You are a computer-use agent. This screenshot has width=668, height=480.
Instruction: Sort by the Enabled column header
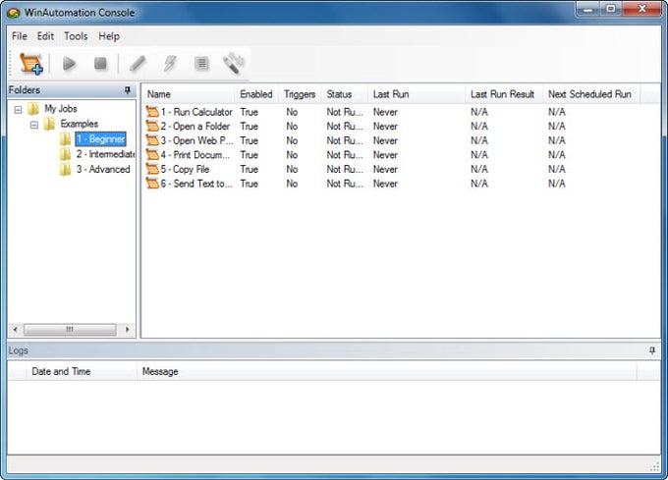tap(256, 94)
